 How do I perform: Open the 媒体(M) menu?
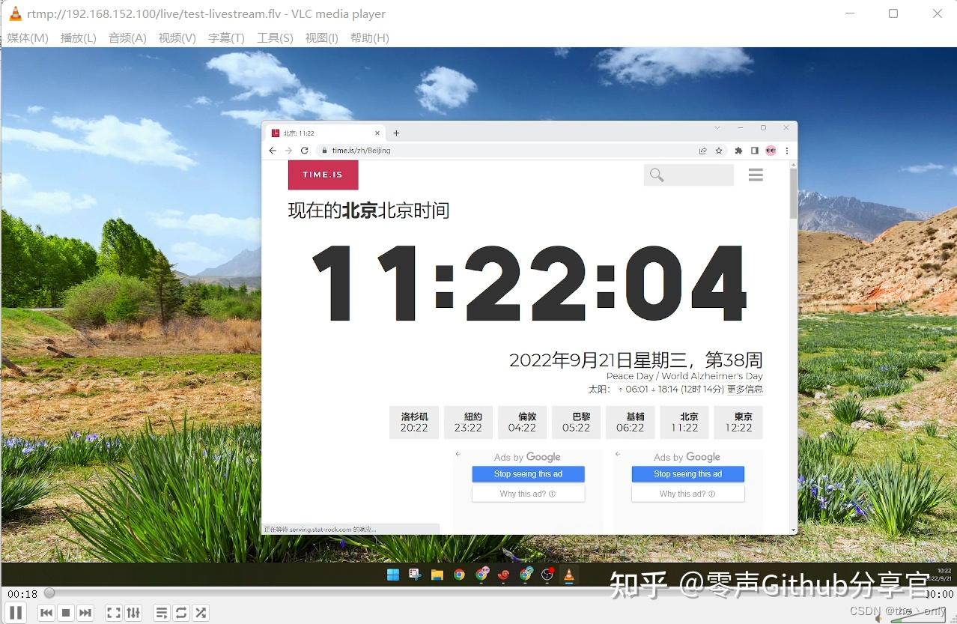pyautogui.click(x=28, y=38)
